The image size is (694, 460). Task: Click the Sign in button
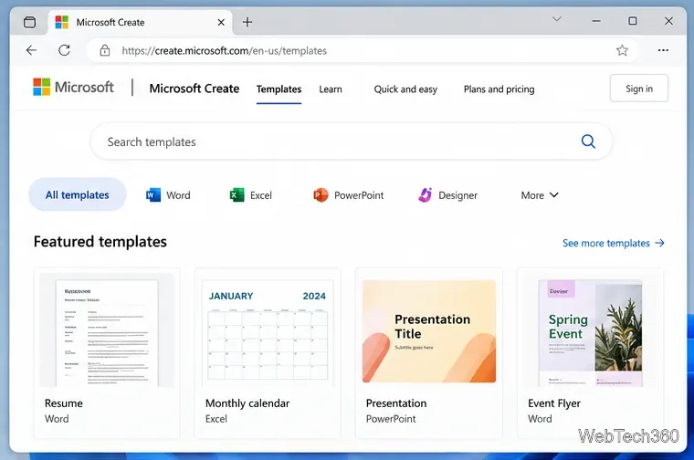(638, 89)
